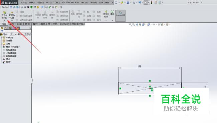Click the Open file icon
The image size is (217, 123).
pyautogui.click(x=122, y=2)
